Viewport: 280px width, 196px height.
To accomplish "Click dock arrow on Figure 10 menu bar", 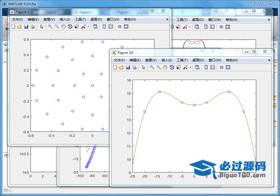I will click(x=269, y=60).
